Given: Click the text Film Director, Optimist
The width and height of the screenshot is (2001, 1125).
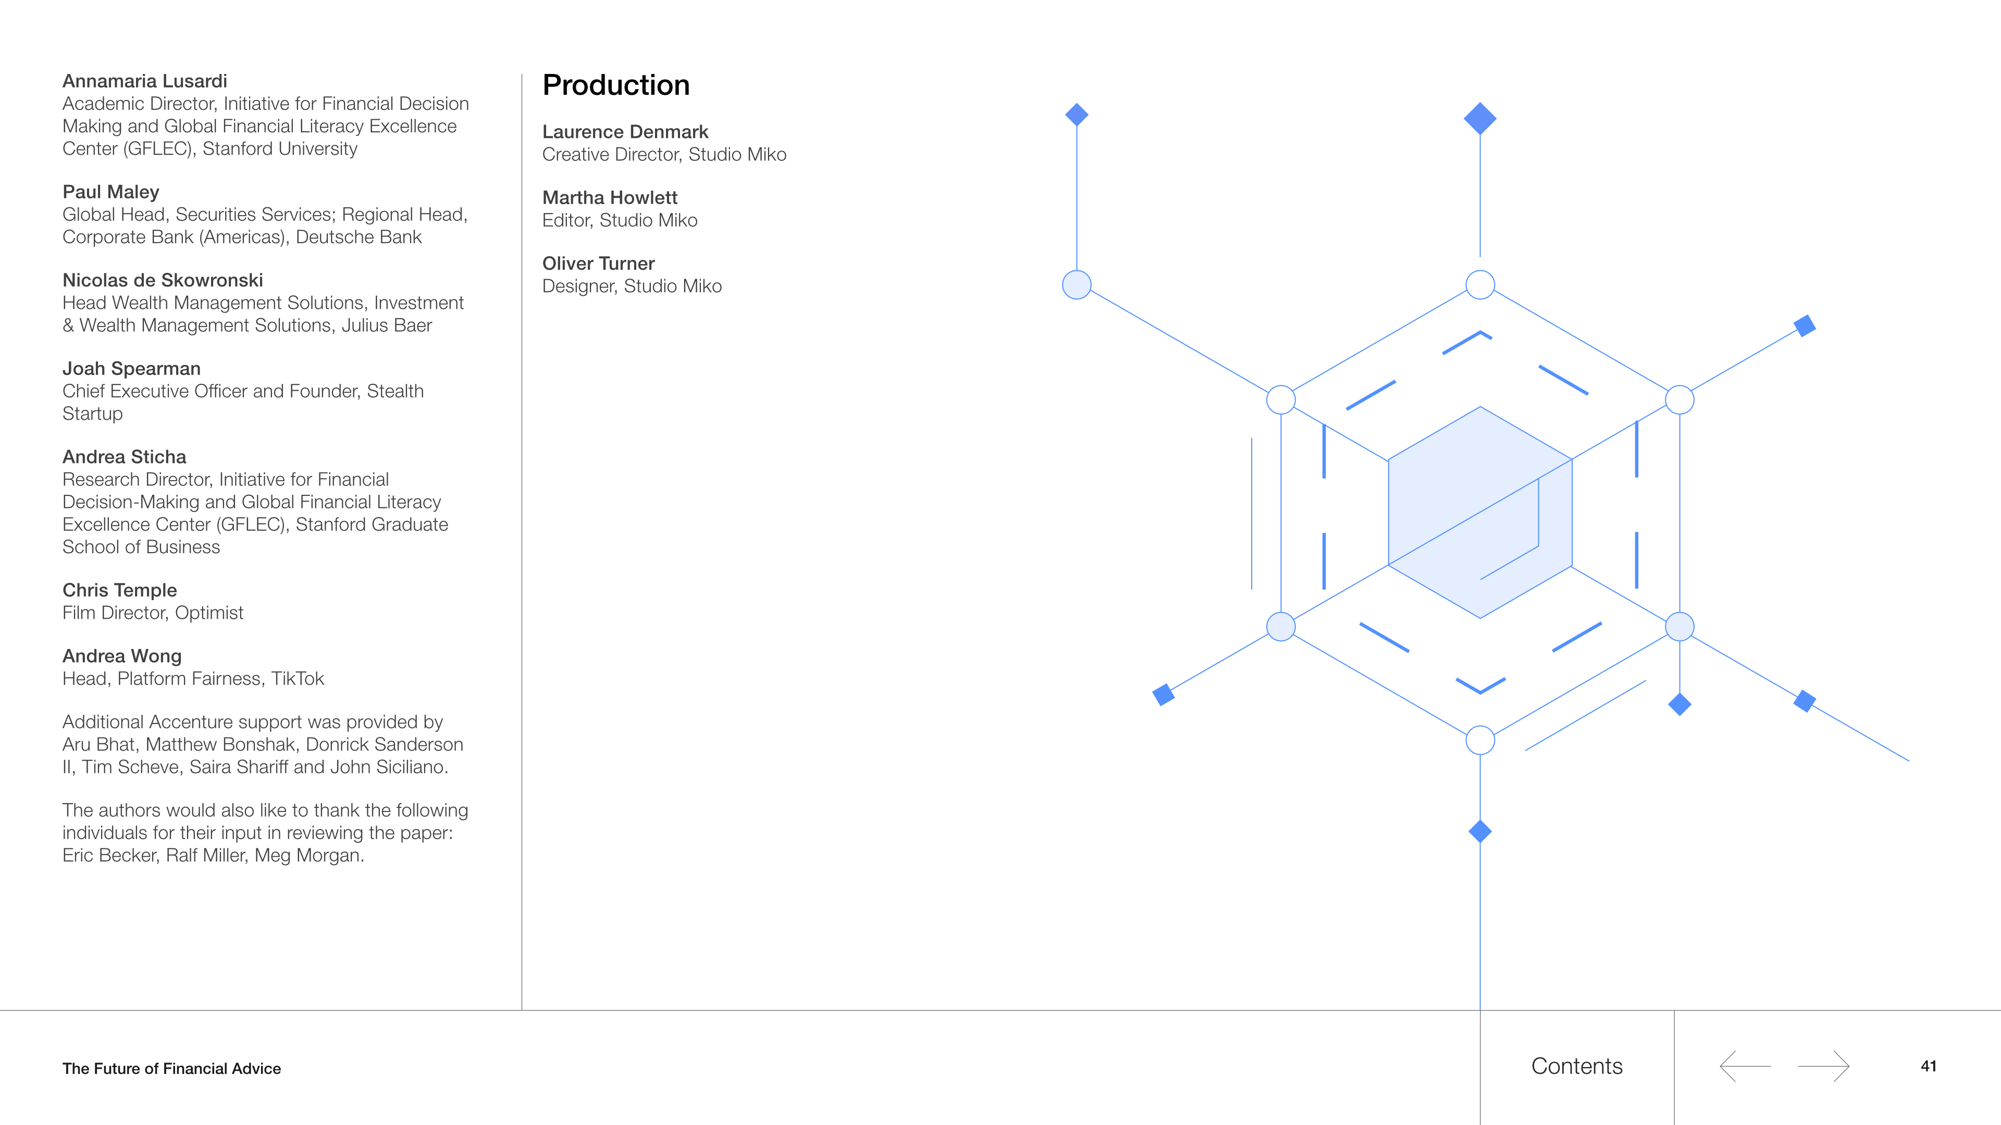Looking at the screenshot, I should coord(153,614).
